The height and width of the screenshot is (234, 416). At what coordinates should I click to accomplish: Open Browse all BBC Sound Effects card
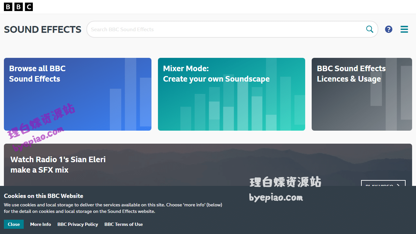(x=78, y=94)
